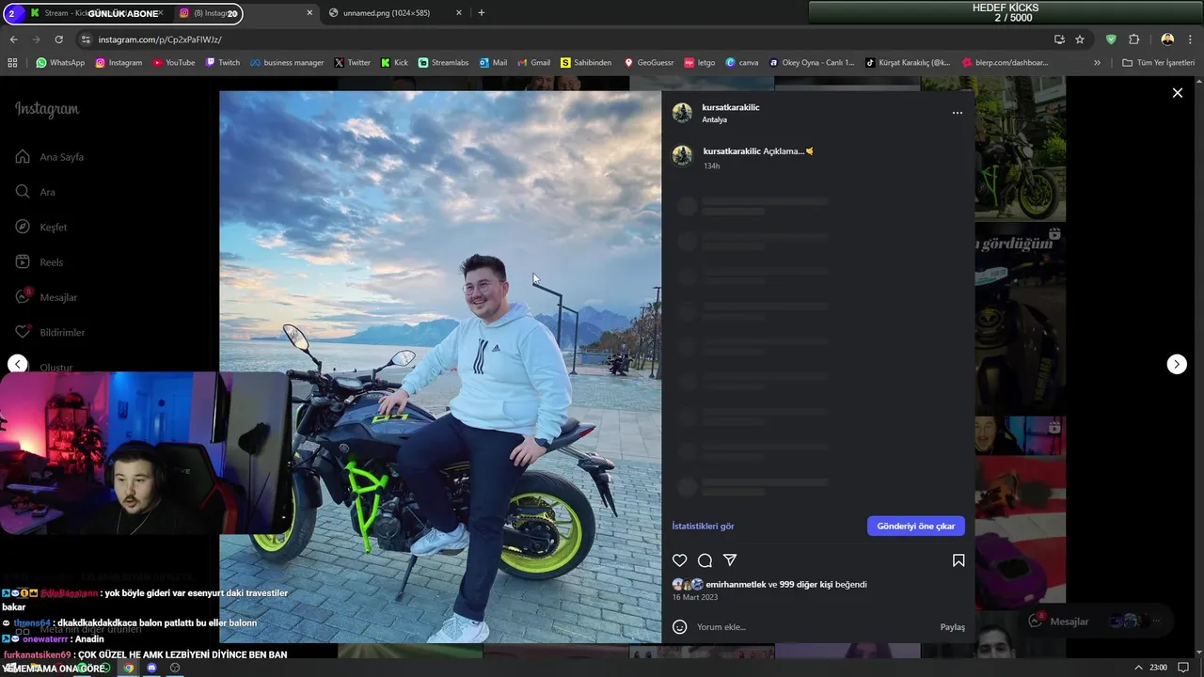Open the Antalya location link
Image resolution: width=1204 pixels, height=677 pixels.
pos(714,120)
